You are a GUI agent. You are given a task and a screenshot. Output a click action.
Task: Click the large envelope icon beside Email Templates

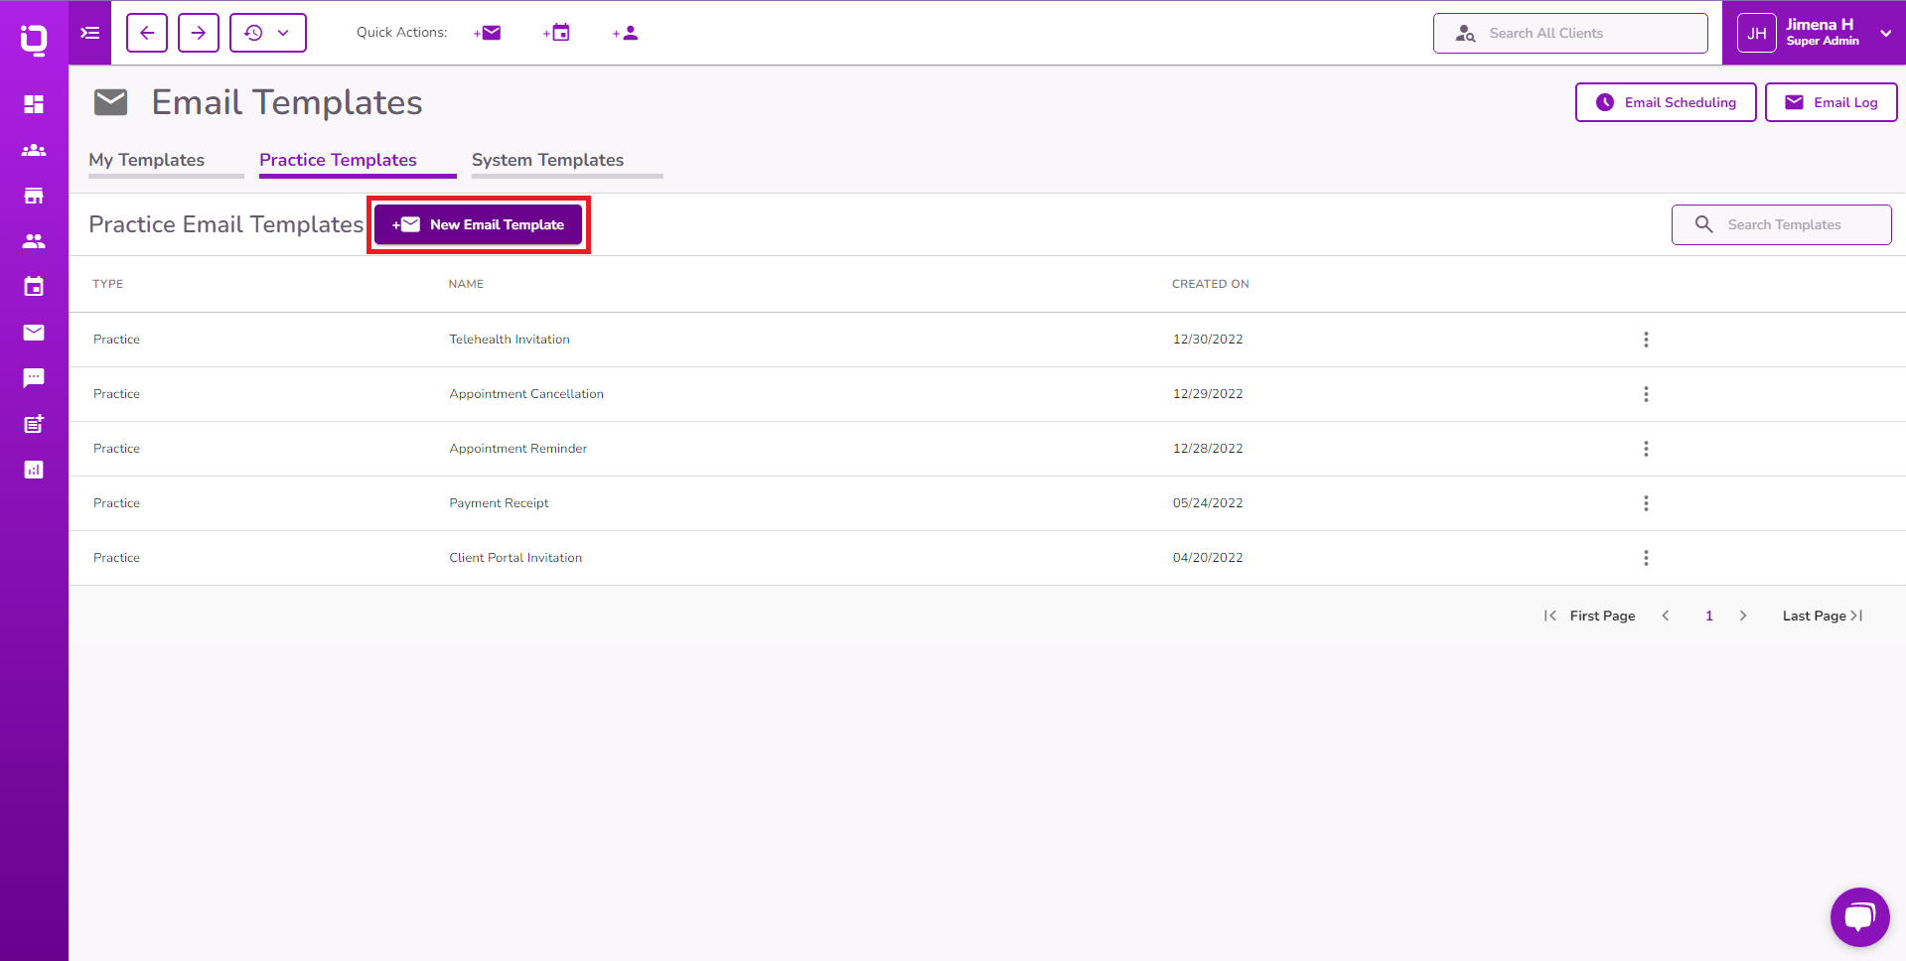pyautogui.click(x=111, y=102)
